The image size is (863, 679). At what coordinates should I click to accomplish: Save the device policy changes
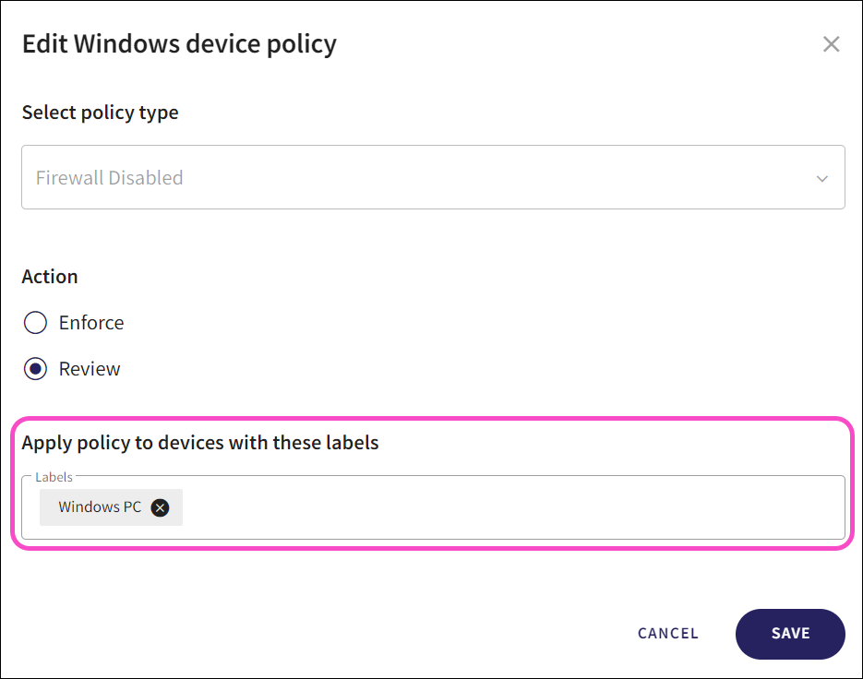click(790, 634)
